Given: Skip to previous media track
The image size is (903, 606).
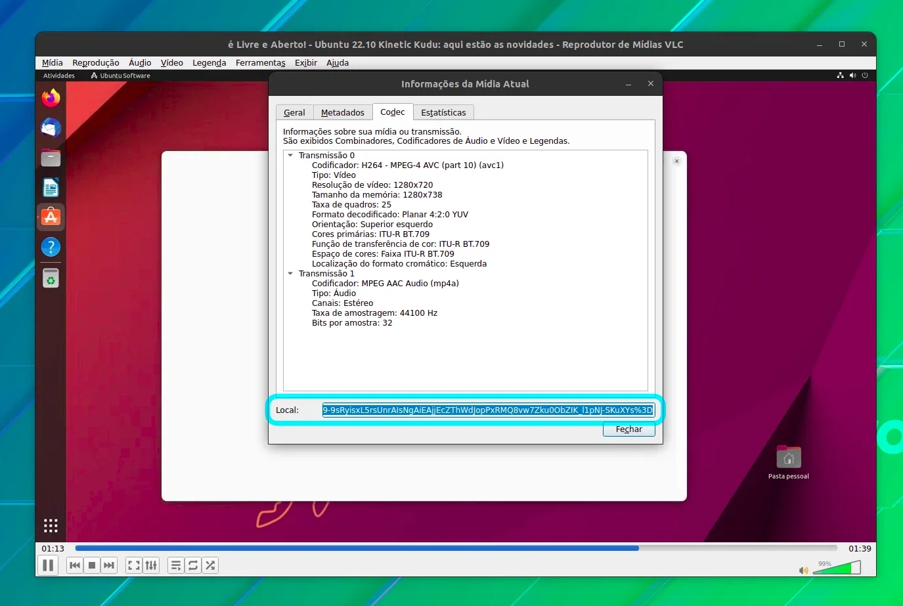Looking at the screenshot, I should [x=75, y=565].
